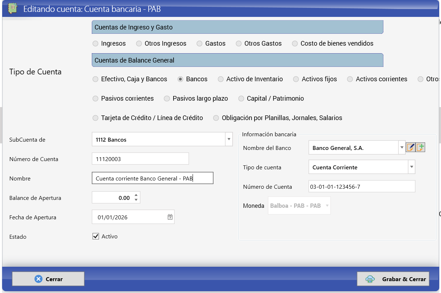
Task: Click the Cuentas de Balance General header
Action: pos(238,60)
